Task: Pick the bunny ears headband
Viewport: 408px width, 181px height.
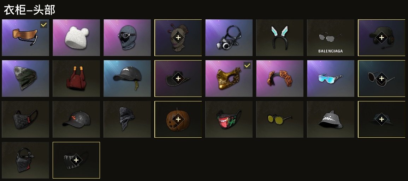Action: (x=280, y=38)
